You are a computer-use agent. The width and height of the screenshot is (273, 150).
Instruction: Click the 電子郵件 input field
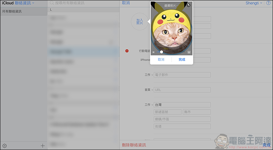click(x=182, y=75)
